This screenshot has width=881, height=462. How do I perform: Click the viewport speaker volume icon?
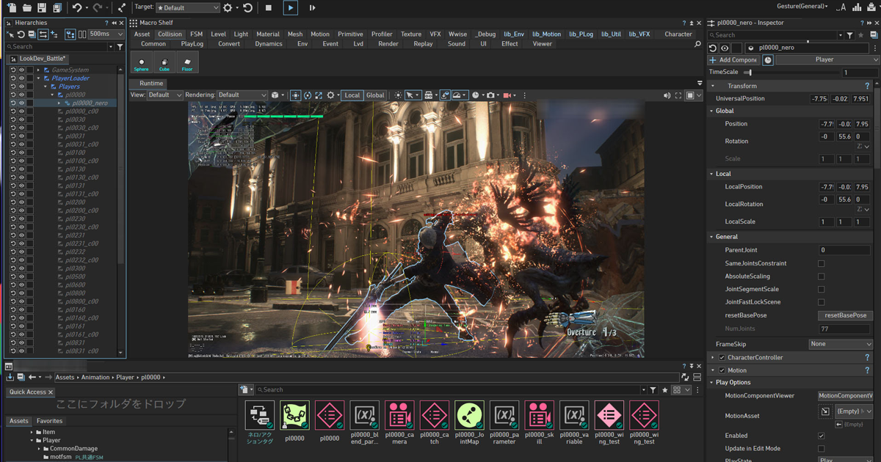pyautogui.click(x=667, y=95)
